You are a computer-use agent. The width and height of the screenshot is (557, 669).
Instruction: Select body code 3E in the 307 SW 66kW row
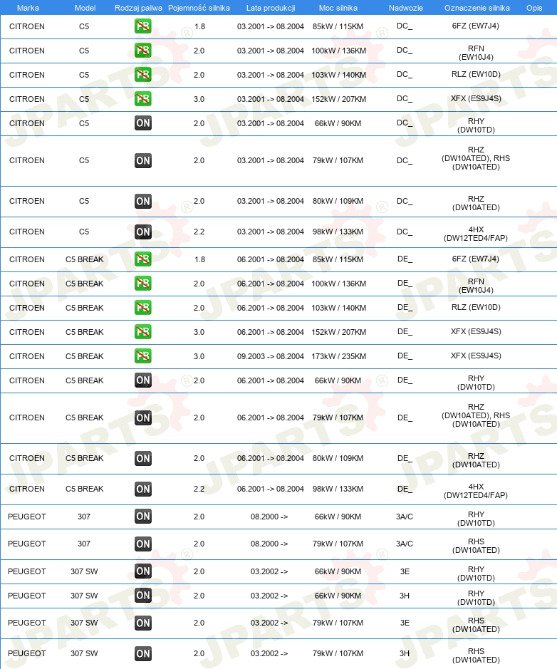coord(405,571)
